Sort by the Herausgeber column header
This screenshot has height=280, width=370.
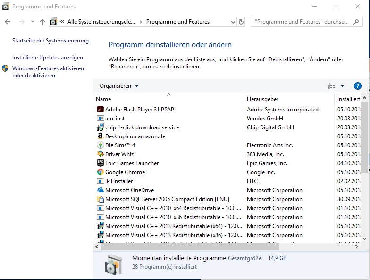click(x=262, y=99)
